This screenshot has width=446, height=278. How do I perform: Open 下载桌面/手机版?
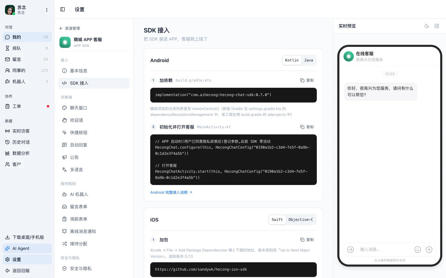(27, 237)
